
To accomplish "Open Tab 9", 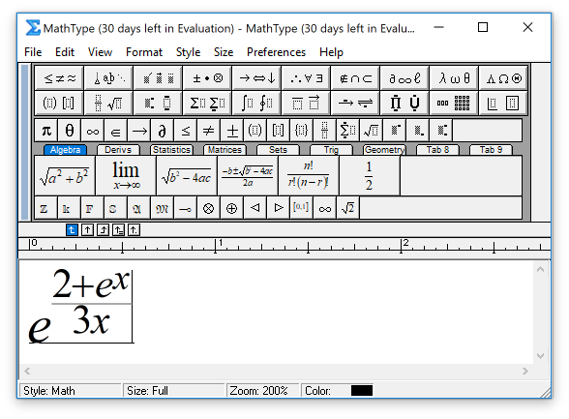I will [492, 150].
